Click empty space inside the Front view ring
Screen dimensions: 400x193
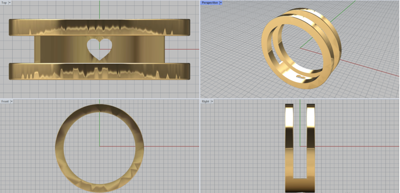coord(86,156)
